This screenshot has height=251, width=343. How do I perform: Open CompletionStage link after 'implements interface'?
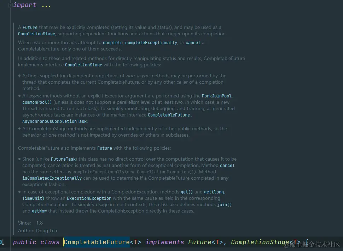point(83,65)
